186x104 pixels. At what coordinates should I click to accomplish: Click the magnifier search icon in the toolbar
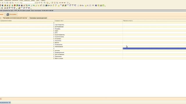point(21,3)
